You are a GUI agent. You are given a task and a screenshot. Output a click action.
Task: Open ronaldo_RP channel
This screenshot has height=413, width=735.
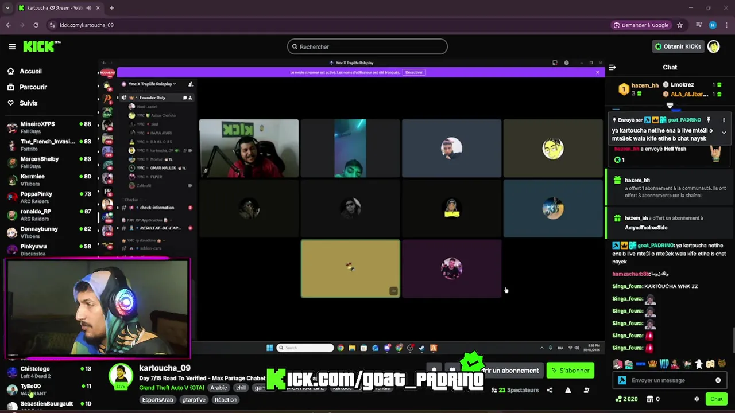tap(48, 215)
